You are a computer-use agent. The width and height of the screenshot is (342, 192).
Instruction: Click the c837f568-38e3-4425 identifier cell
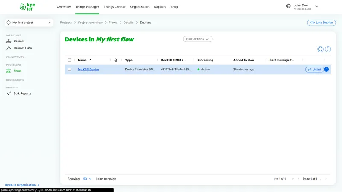(x=176, y=70)
